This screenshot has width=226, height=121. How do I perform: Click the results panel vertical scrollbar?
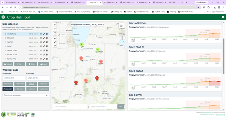click(224, 56)
